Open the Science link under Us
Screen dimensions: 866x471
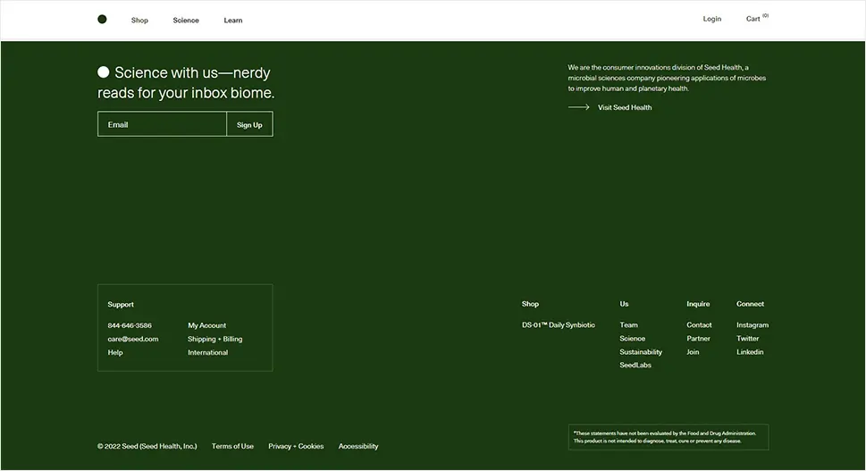click(633, 339)
